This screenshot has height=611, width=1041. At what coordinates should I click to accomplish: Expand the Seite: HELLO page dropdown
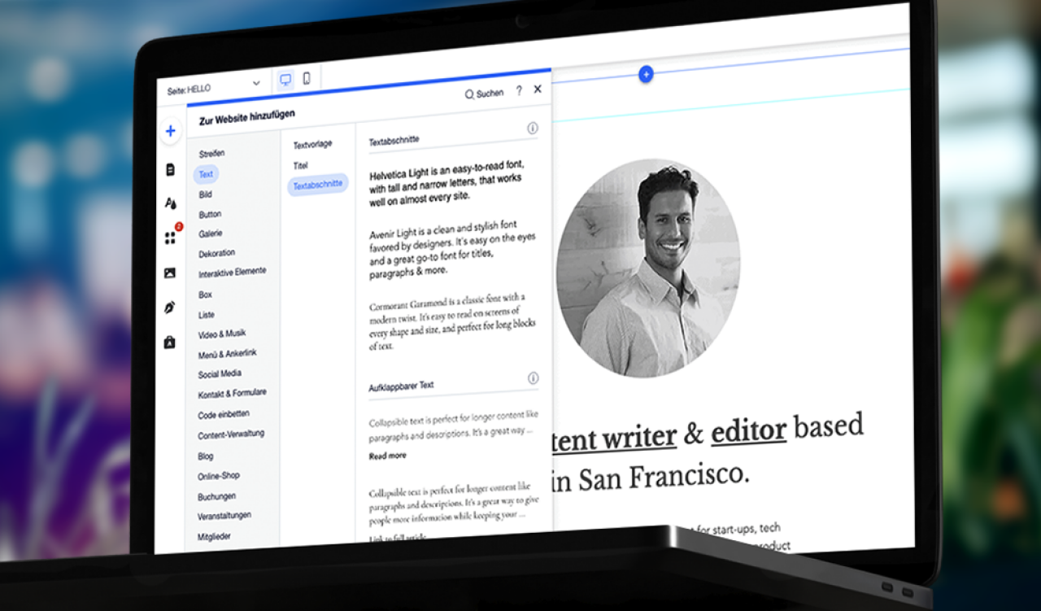(256, 83)
